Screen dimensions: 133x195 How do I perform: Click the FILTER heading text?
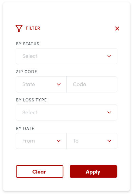33,28
